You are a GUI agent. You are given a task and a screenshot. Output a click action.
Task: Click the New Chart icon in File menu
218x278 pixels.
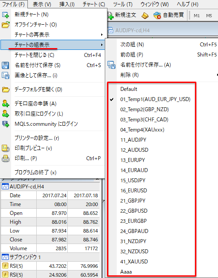coord(5,15)
